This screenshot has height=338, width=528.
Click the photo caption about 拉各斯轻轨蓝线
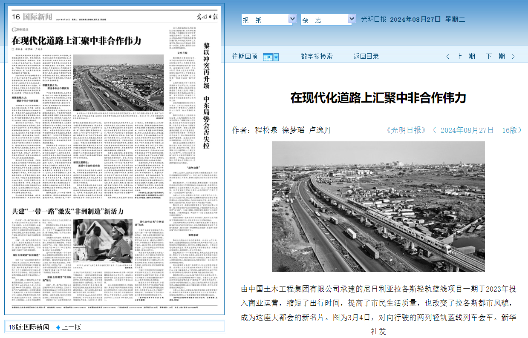(x=378, y=310)
